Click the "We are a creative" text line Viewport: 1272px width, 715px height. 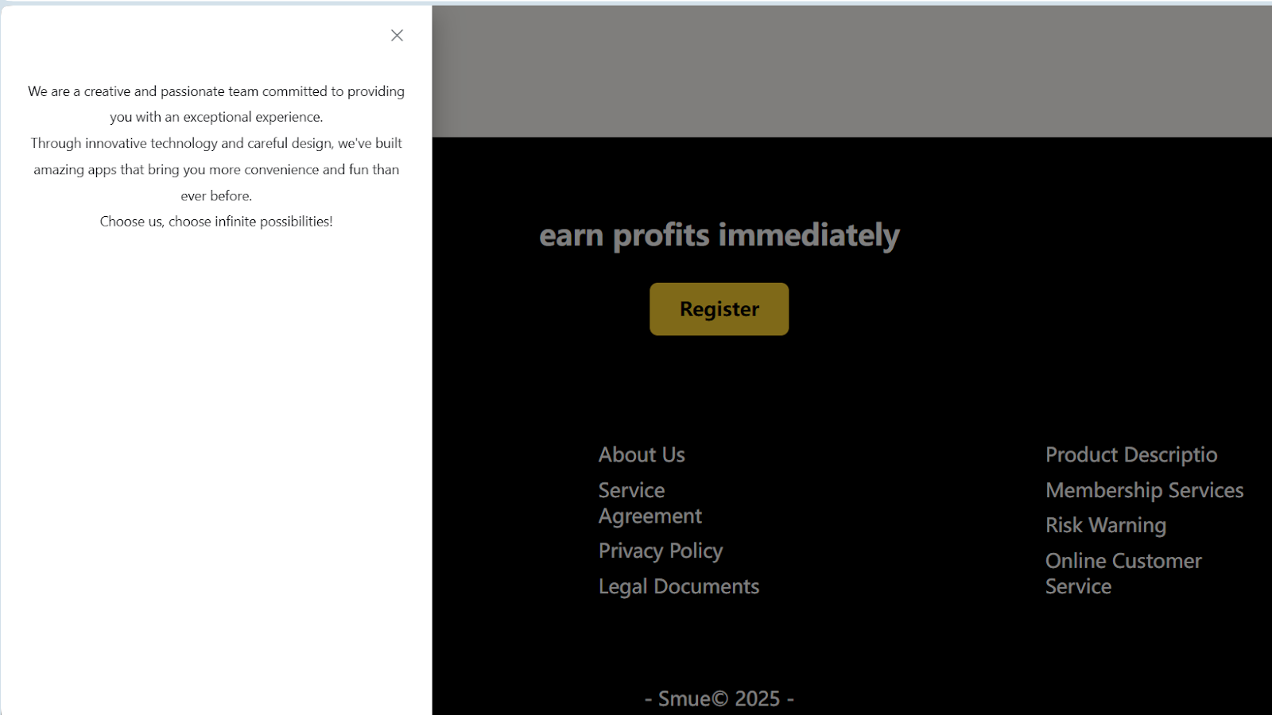(x=216, y=91)
